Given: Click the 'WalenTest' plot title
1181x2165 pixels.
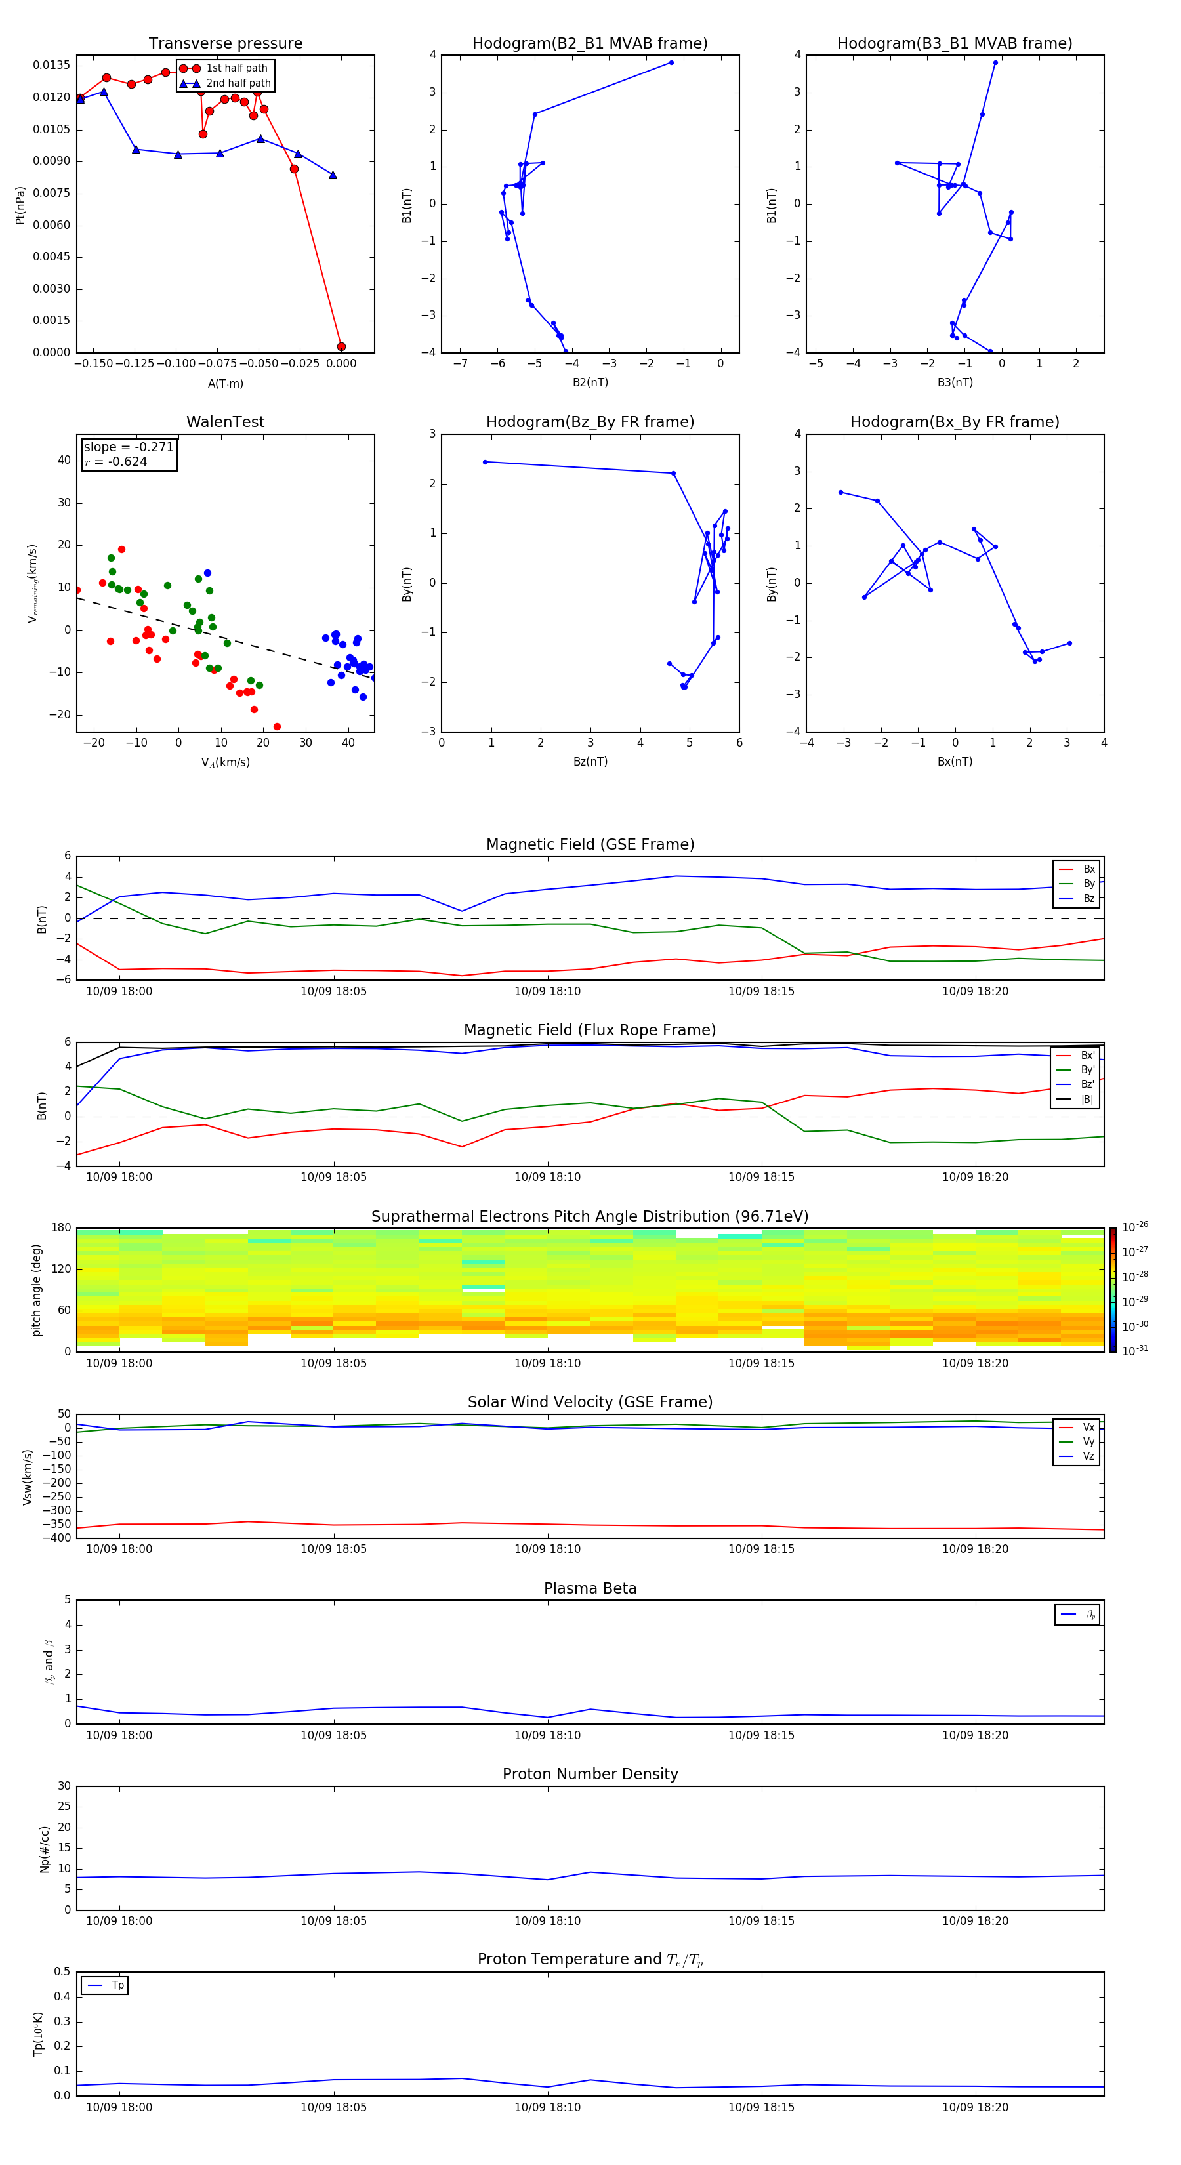Looking at the screenshot, I should [x=225, y=421].
